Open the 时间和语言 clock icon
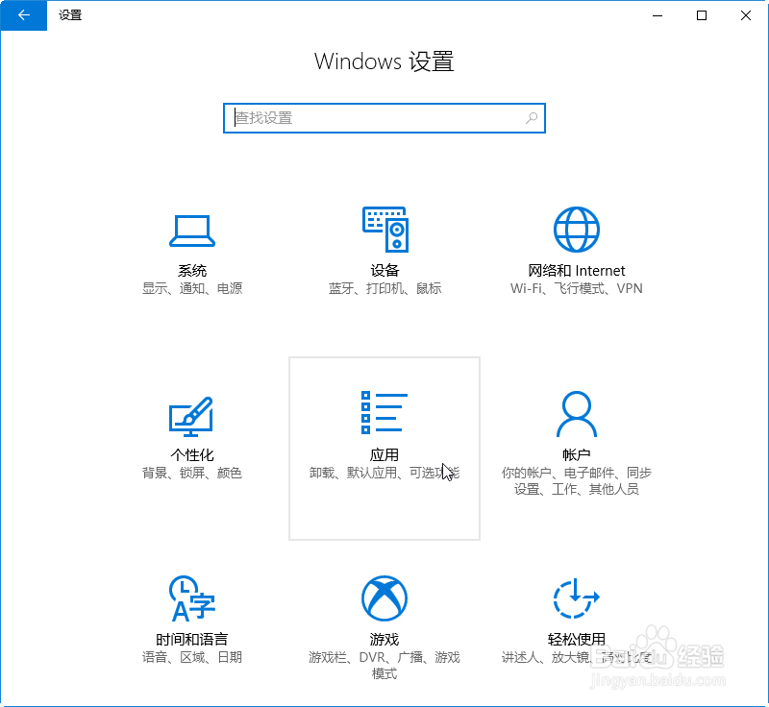 pyautogui.click(x=191, y=598)
